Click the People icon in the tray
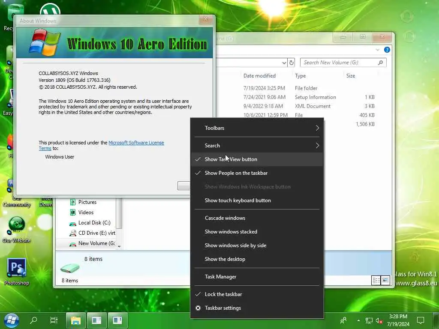The width and height of the screenshot is (439, 329). pyautogui.click(x=343, y=320)
